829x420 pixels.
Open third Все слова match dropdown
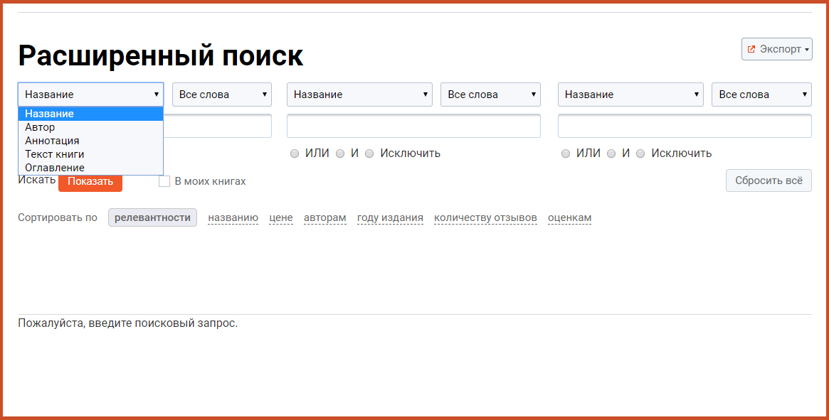[762, 95]
